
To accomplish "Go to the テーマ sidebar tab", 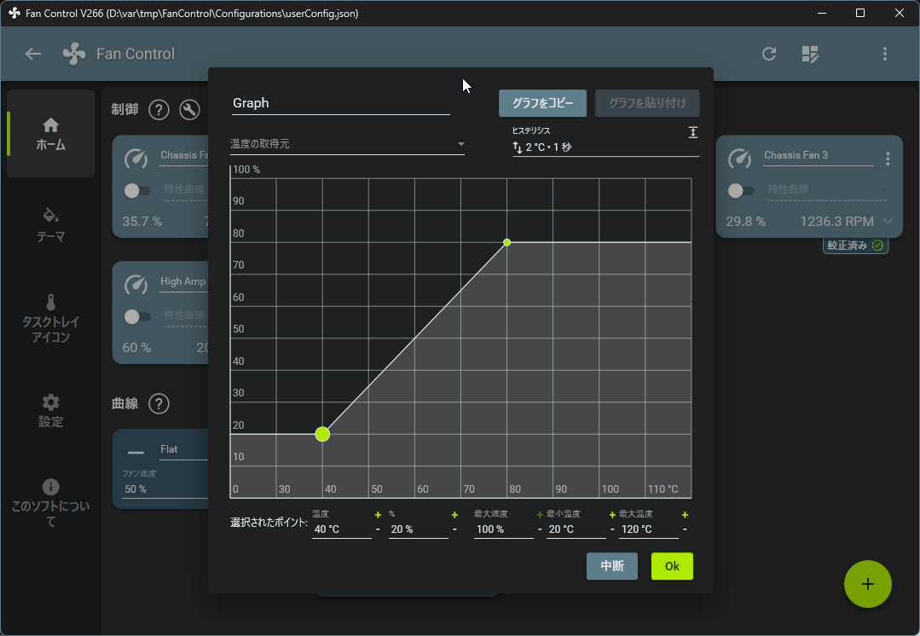I will (x=50, y=225).
